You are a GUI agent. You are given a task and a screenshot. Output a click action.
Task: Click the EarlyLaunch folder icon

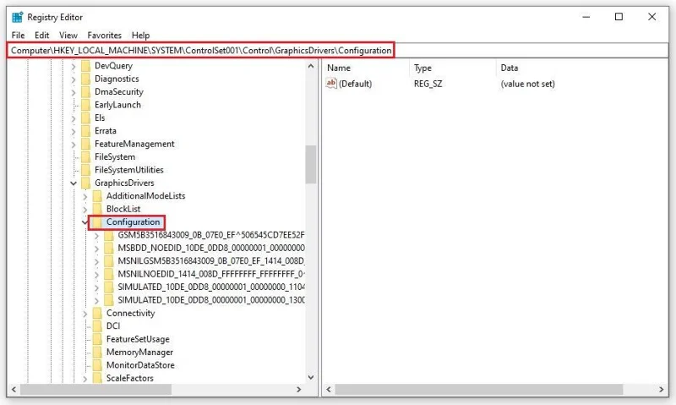pyautogui.click(x=86, y=105)
